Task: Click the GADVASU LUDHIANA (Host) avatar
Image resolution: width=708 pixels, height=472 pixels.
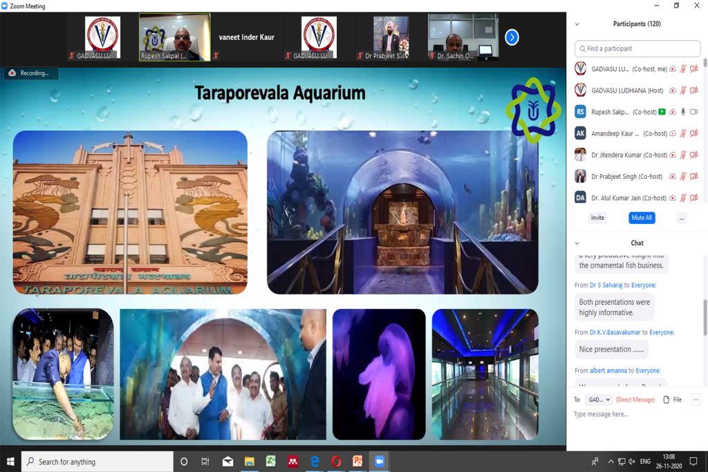Action: point(580,91)
